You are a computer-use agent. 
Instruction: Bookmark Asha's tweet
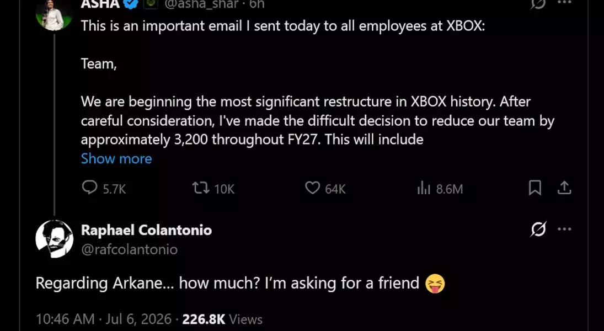tap(534, 188)
